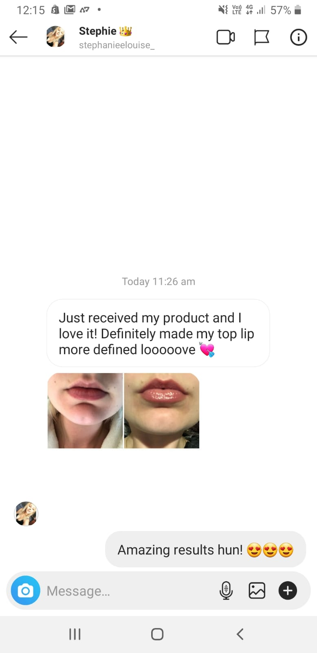The width and height of the screenshot is (317, 653).
Task: Open Android recent apps button
Action: 75,634
